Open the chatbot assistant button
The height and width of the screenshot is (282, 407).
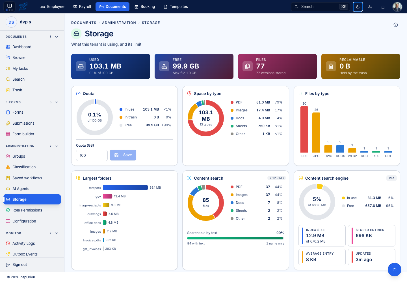(x=395, y=270)
